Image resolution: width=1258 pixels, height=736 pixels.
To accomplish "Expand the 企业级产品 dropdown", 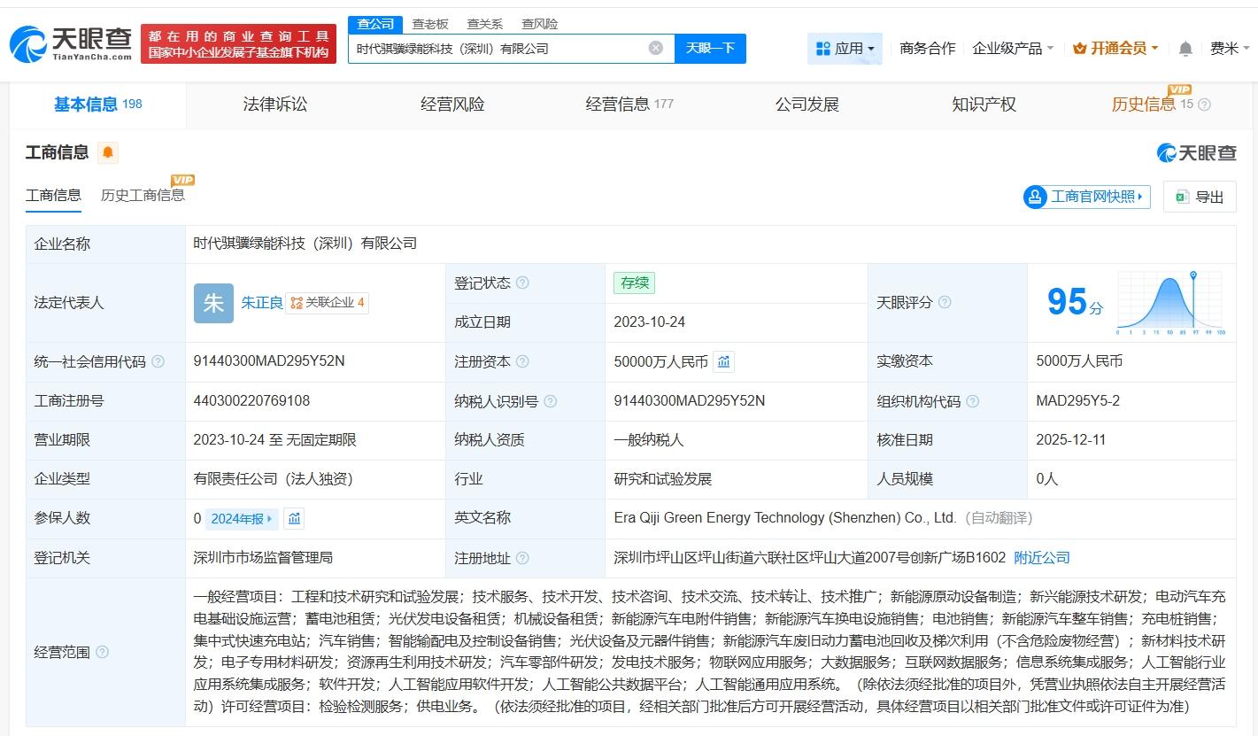I will click(1012, 49).
